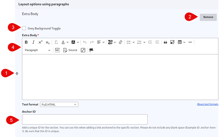Click the maximize editor icon
Viewport: 219px width, 137px height.
[83, 50]
